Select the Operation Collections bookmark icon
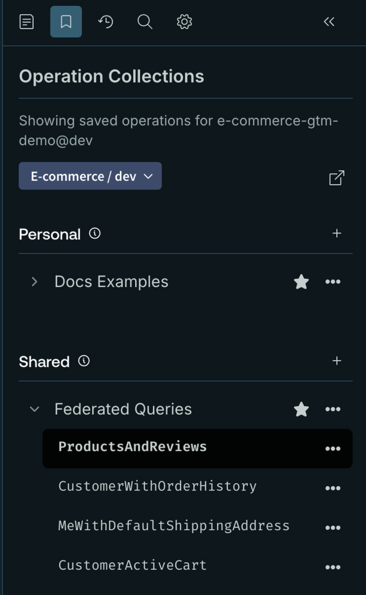366x595 pixels. coord(66,22)
